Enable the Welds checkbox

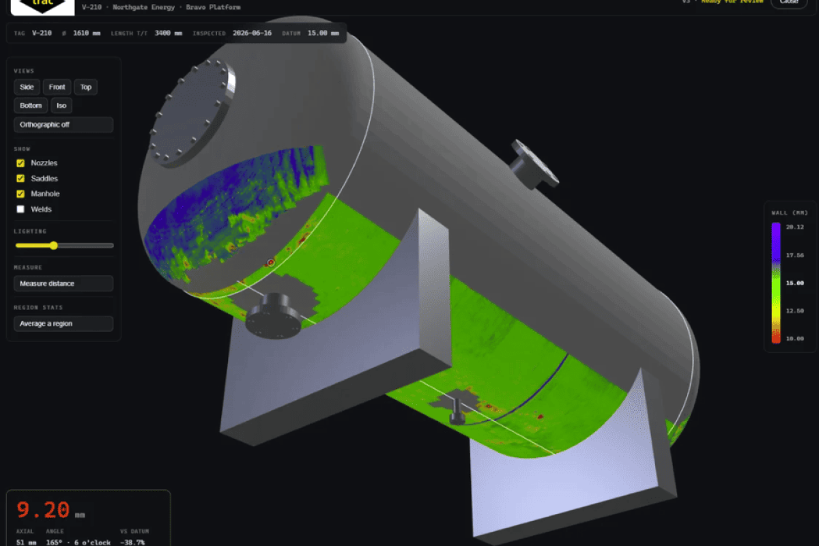(x=20, y=210)
